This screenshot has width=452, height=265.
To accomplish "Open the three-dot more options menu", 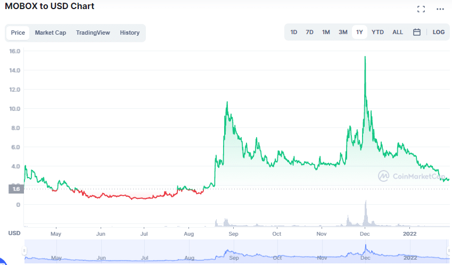I will (x=440, y=9).
